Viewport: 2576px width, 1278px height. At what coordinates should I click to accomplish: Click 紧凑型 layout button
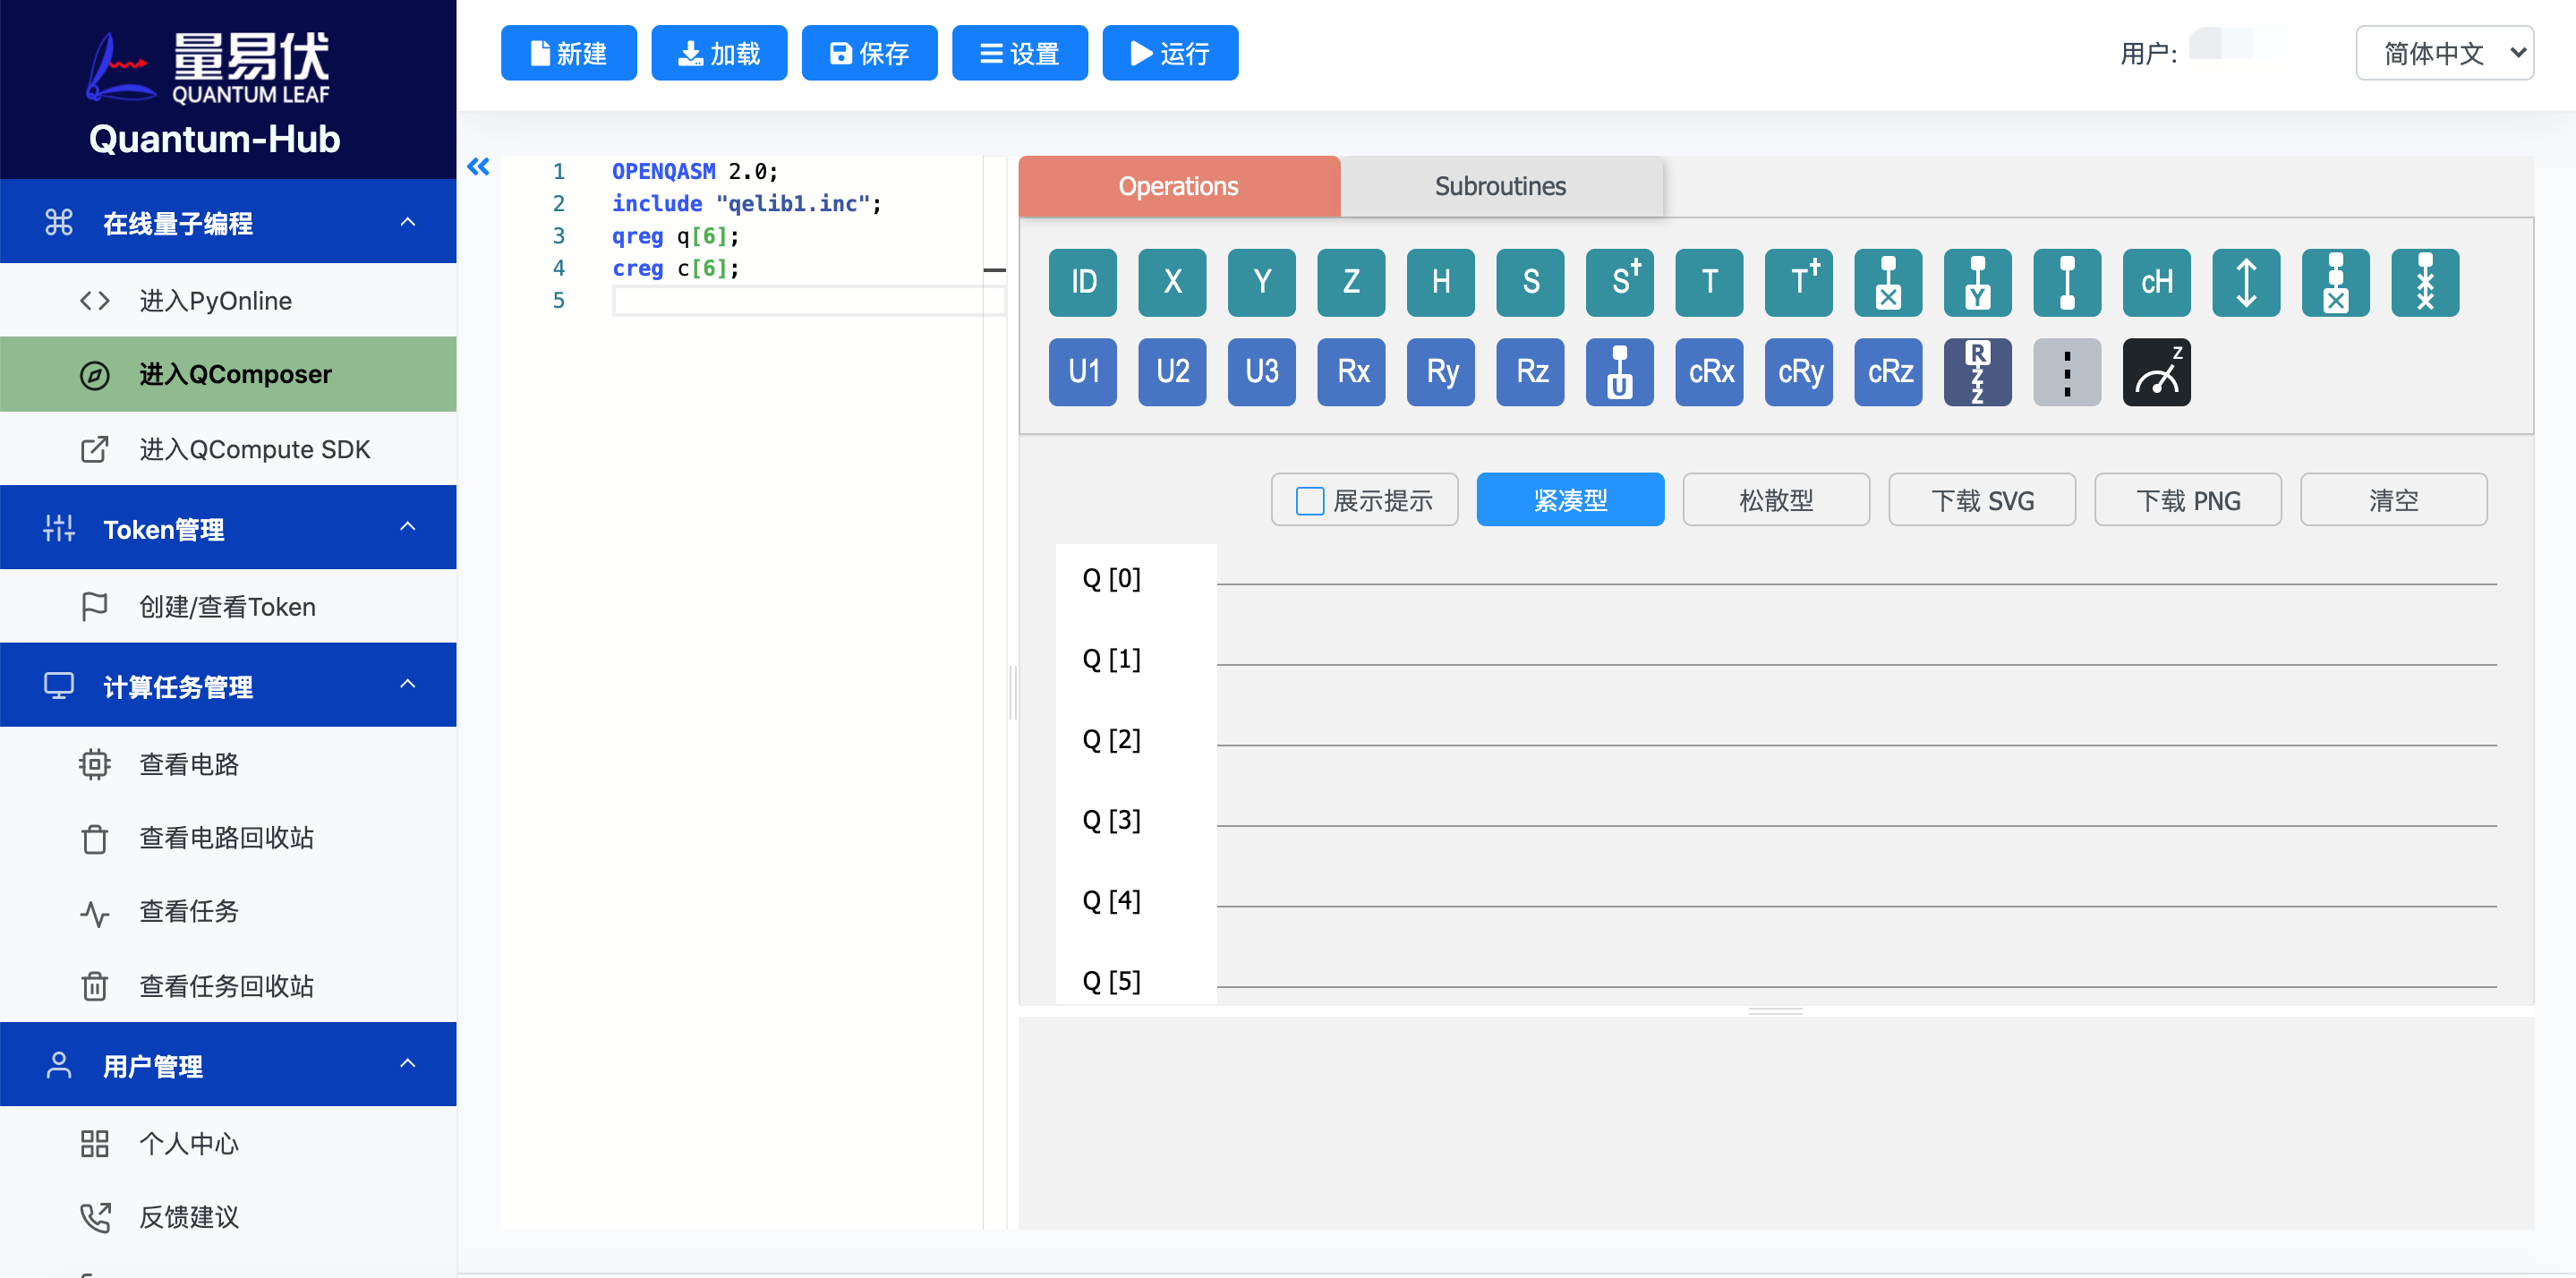(x=1571, y=499)
